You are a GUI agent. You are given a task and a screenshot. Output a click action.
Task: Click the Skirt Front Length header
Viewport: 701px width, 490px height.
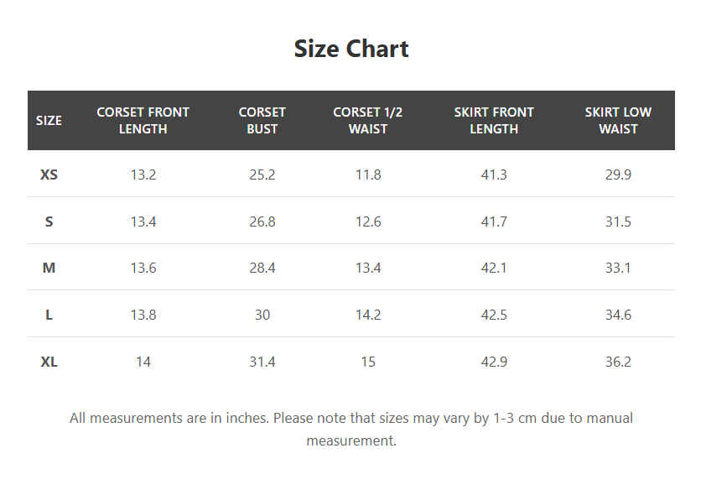tap(494, 121)
